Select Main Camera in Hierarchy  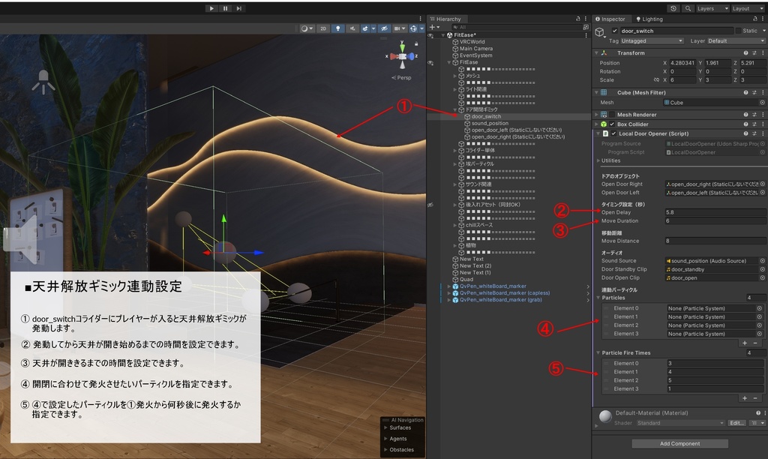[x=475, y=49]
